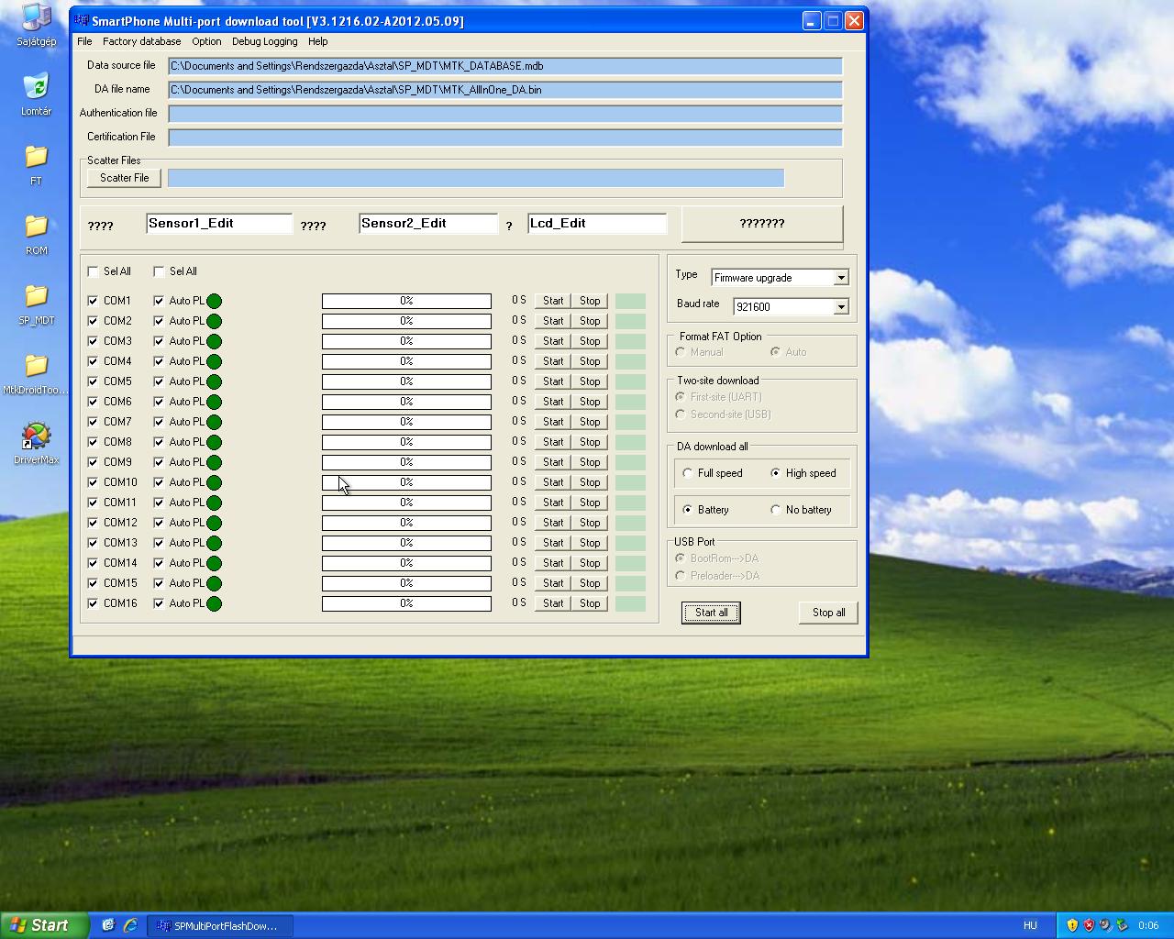Uncheck Auto PL checkbox for COM2

[159, 321]
